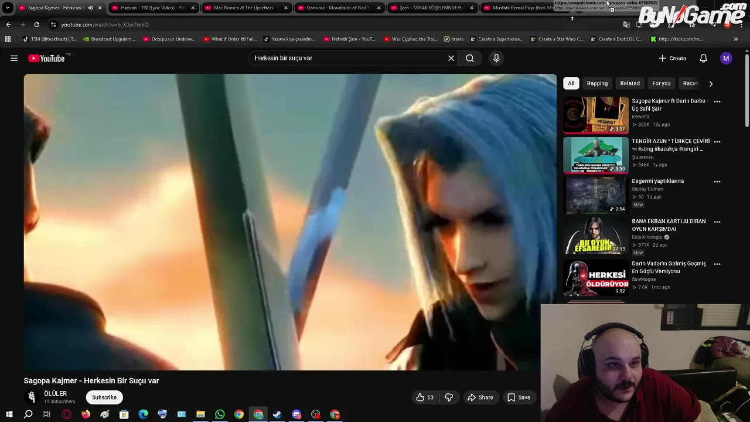Launch Firefox from the taskbar
Viewport: 750px width, 422px height.
(86, 415)
